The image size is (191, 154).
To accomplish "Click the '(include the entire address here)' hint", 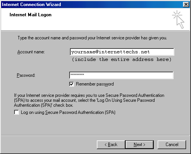I will coord(122,59).
